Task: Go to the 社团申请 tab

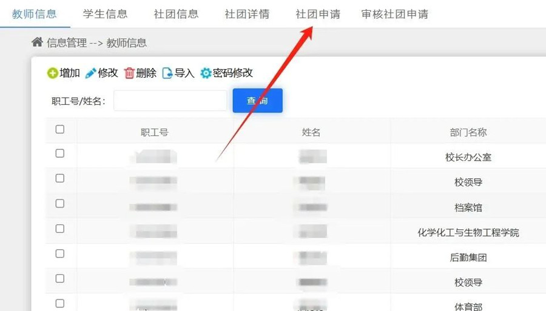Action: (x=317, y=14)
